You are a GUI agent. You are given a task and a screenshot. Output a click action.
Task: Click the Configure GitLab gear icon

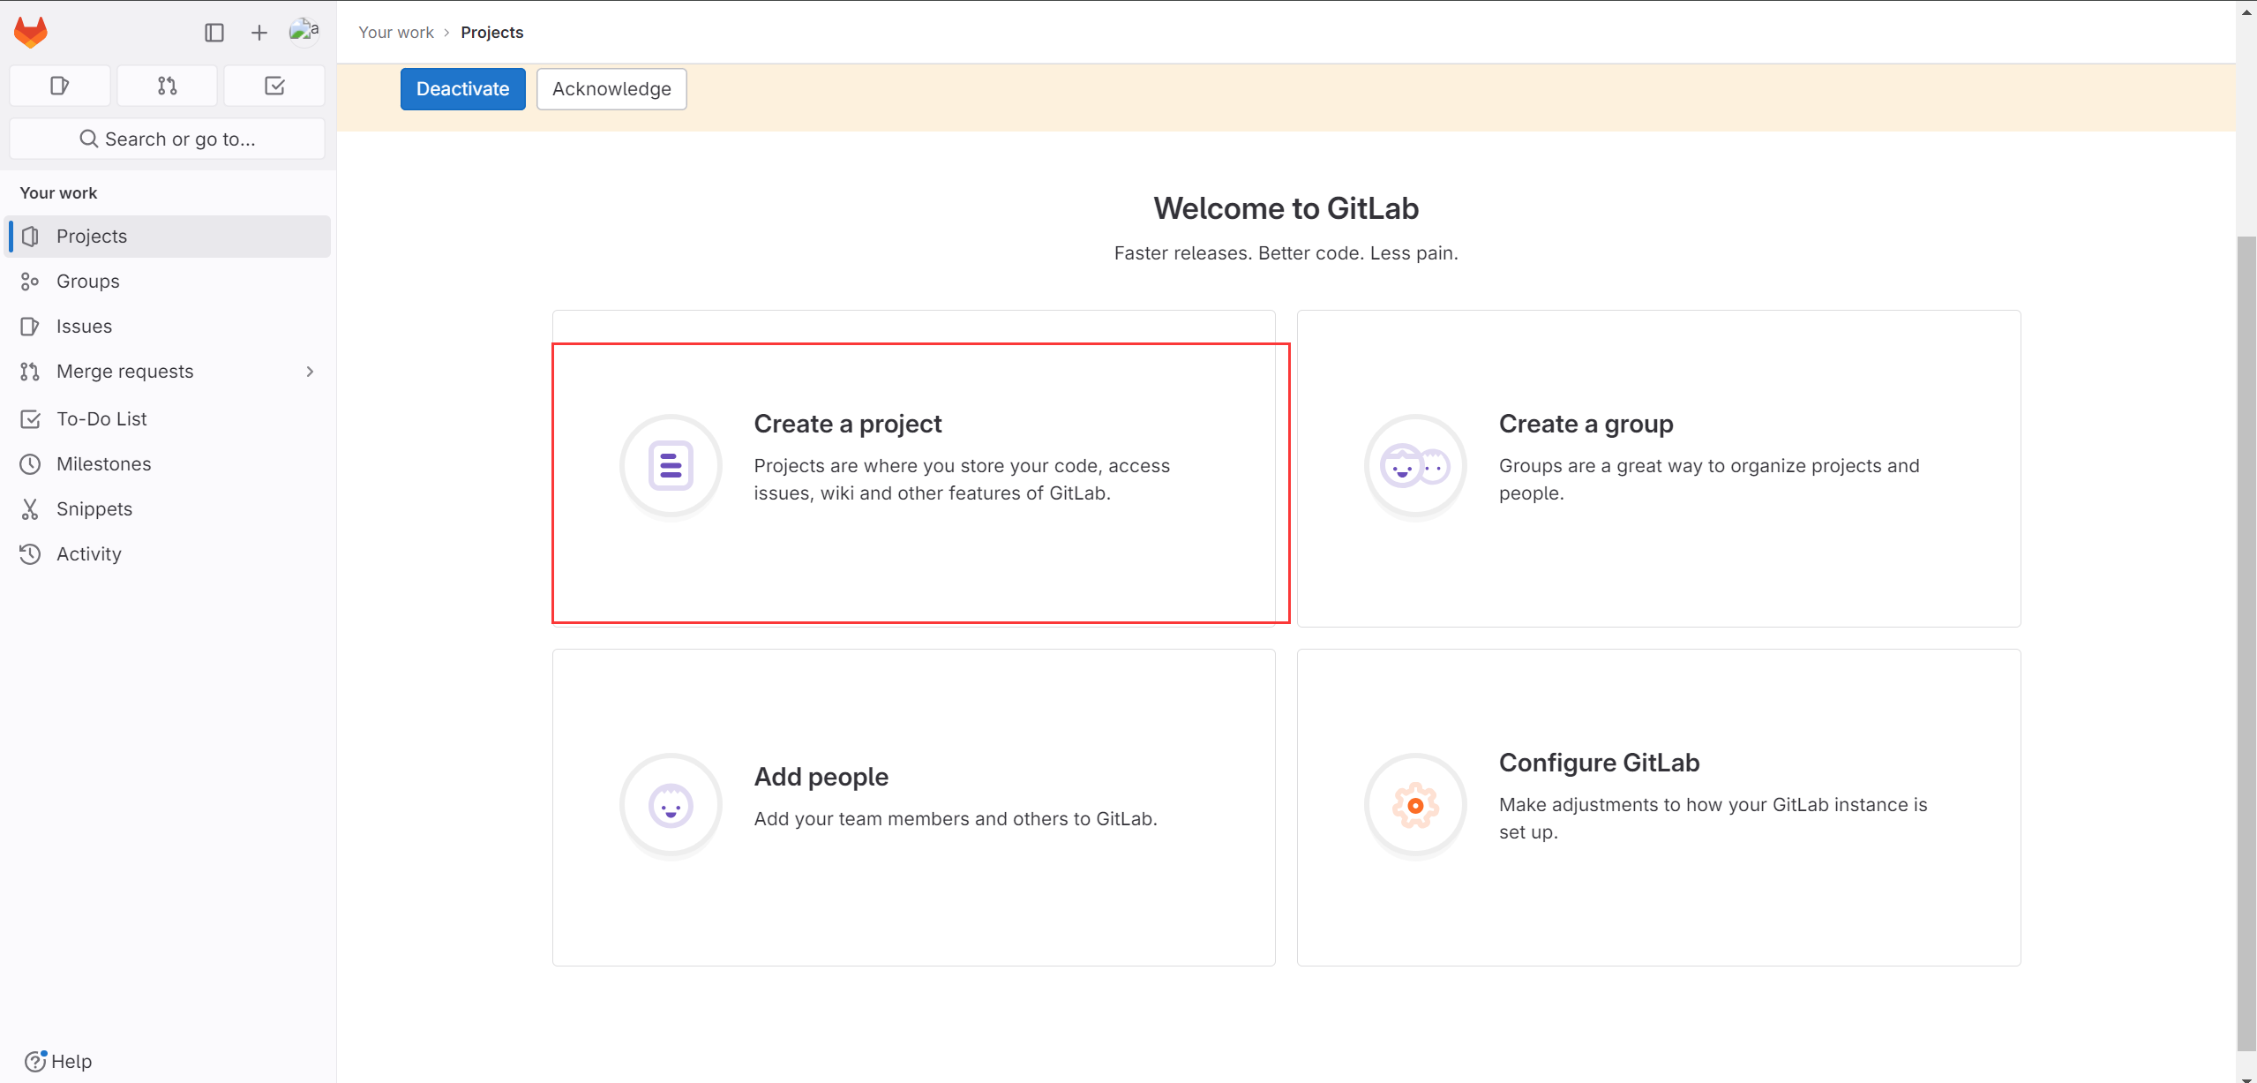pyautogui.click(x=1415, y=805)
